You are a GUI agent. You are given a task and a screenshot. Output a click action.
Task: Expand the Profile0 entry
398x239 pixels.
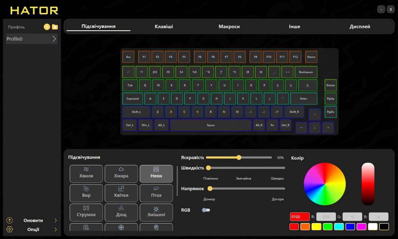point(54,39)
